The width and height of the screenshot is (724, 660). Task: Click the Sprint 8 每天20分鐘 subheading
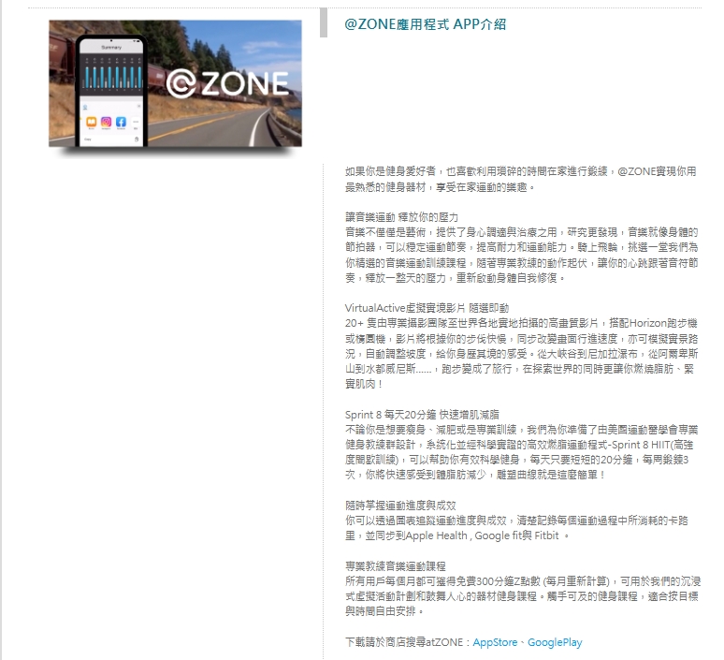coord(422,413)
